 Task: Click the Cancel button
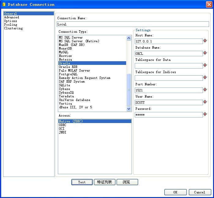200,192
